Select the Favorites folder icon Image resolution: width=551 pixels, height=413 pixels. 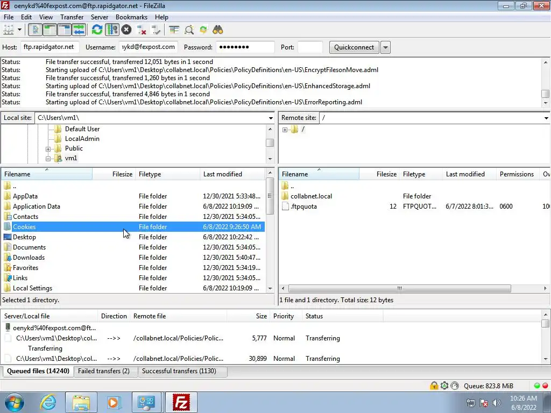pyautogui.click(x=8, y=268)
